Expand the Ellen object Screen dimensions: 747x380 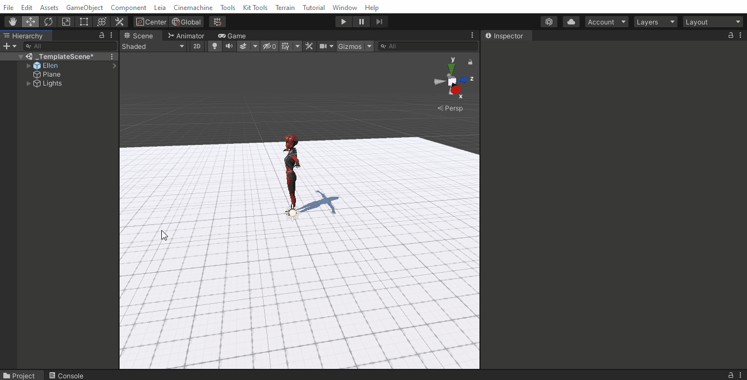(x=29, y=66)
